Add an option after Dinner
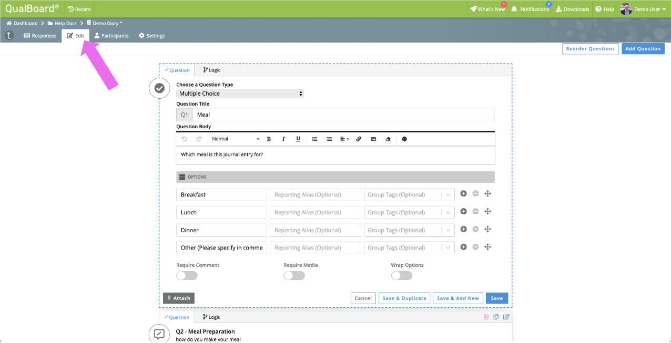This screenshot has width=671, height=343. pos(464,230)
